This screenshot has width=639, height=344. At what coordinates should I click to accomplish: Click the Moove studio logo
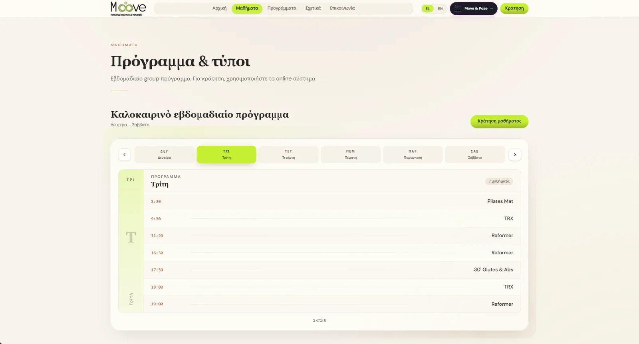pyautogui.click(x=128, y=8)
